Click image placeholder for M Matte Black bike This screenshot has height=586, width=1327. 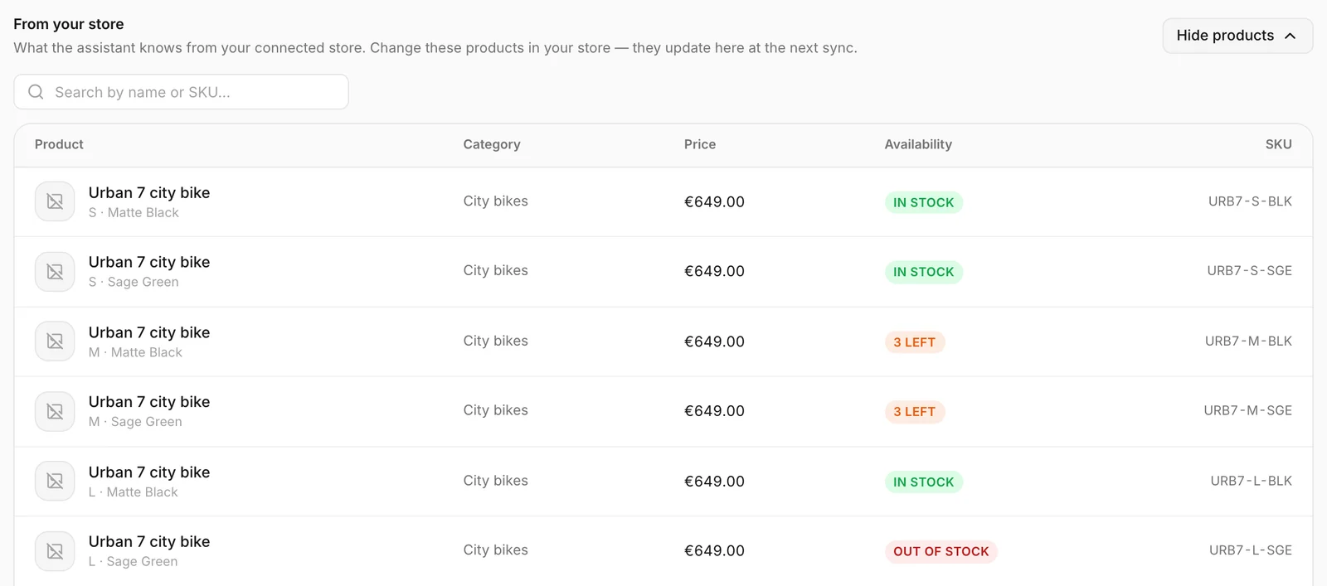point(55,341)
